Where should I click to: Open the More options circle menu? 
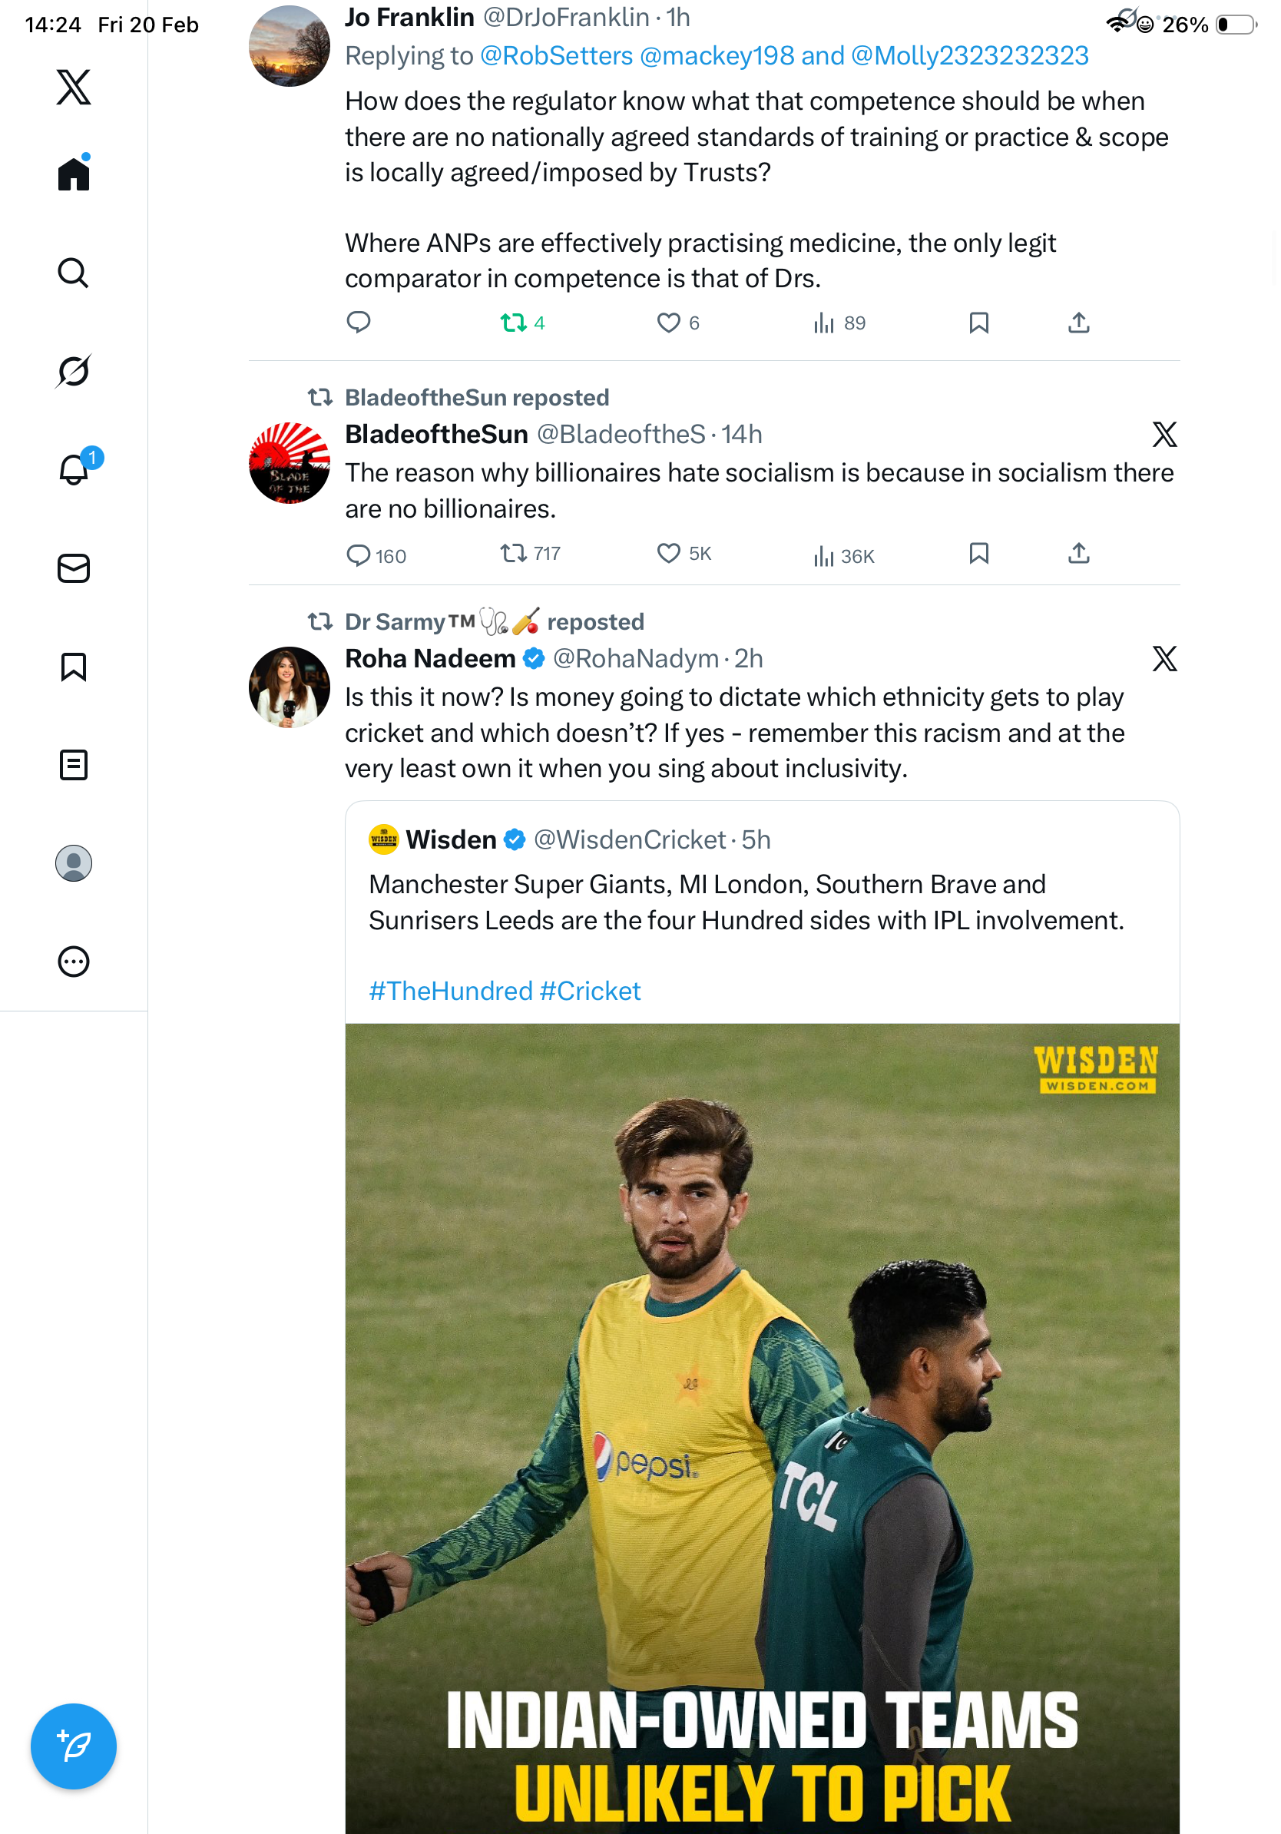coord(74,962)
